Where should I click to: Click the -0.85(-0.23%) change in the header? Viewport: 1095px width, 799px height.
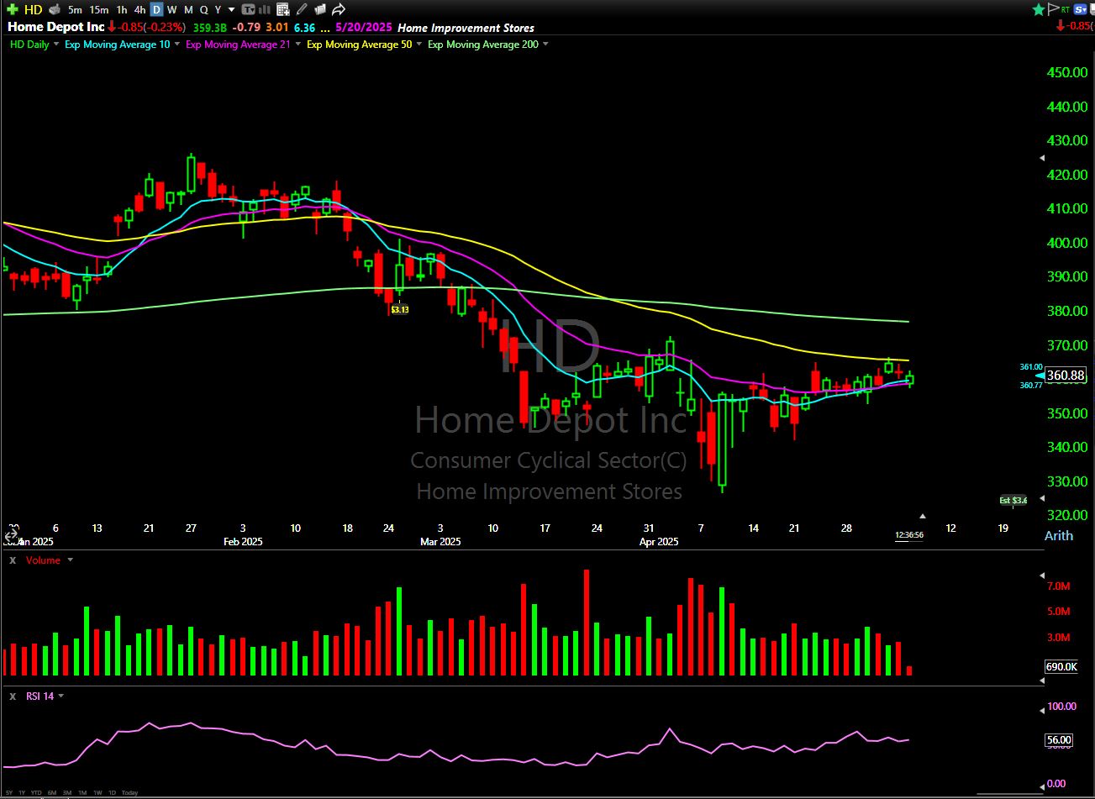[152, 27]
